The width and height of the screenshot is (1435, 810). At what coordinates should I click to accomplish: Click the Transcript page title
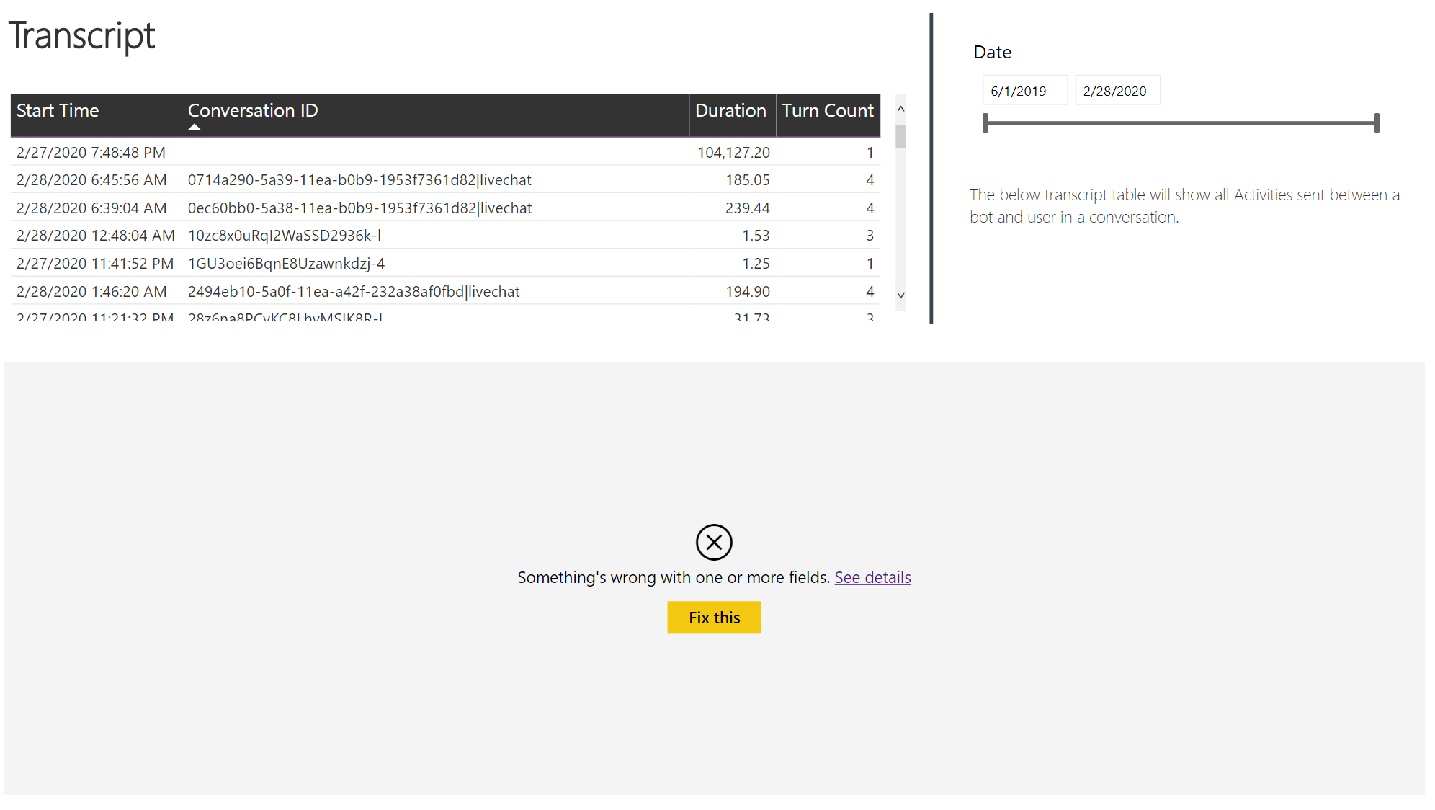click(x=81, y=35)
